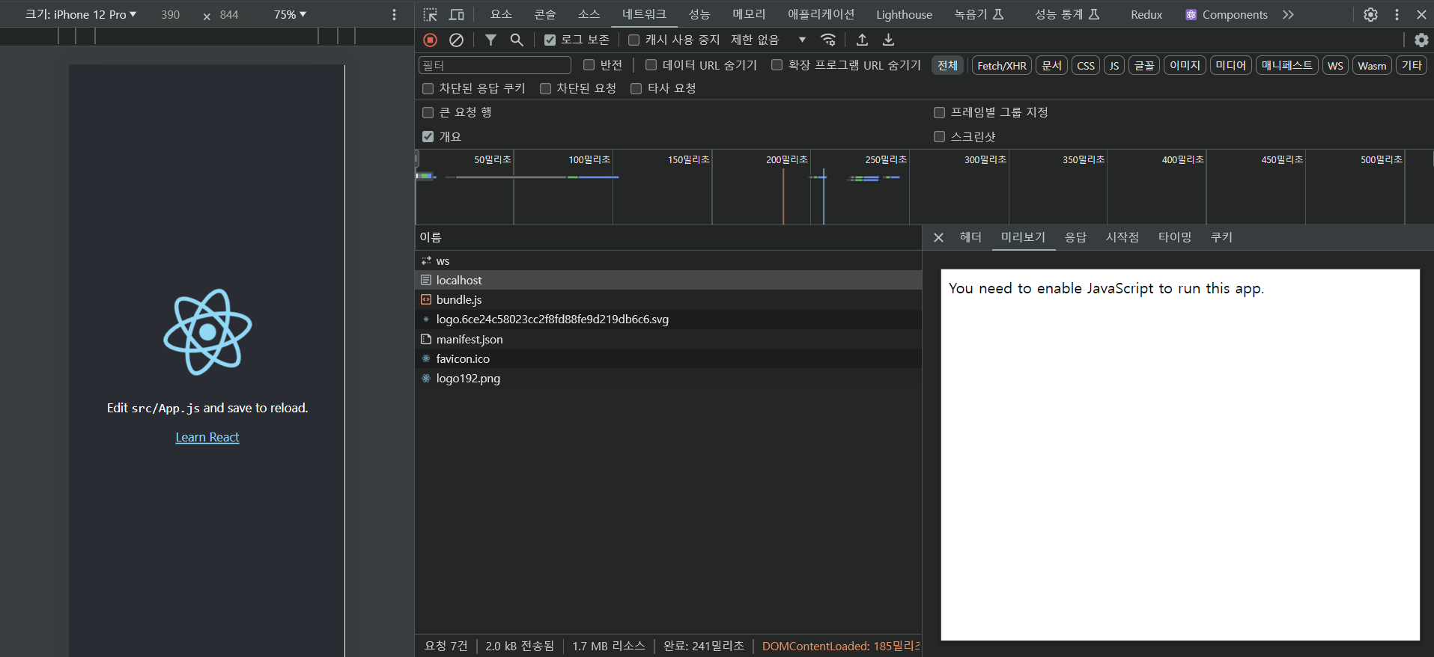
Task: Enable 프레임별 그룹 지정 checkbox
Action: (x=939, y=112)
